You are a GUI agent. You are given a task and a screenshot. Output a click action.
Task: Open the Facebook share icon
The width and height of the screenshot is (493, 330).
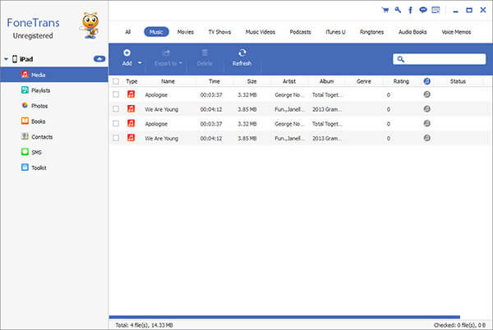coord(410,10)
